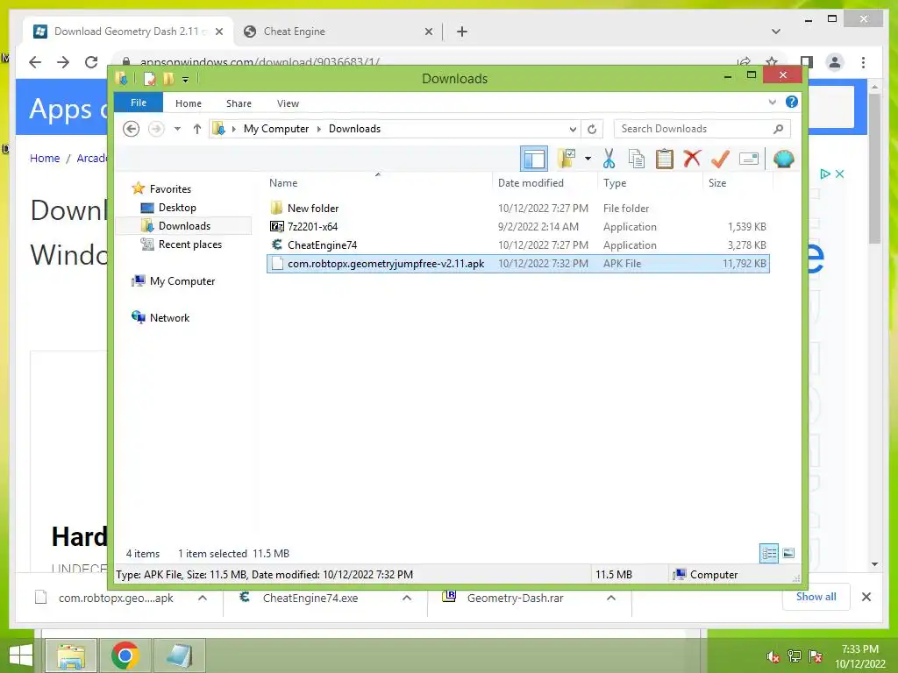Image resolution: width=898 pixels, height=673 pixels.
Task: Click the red X Delete icon
Action: (x=692, y=158)
